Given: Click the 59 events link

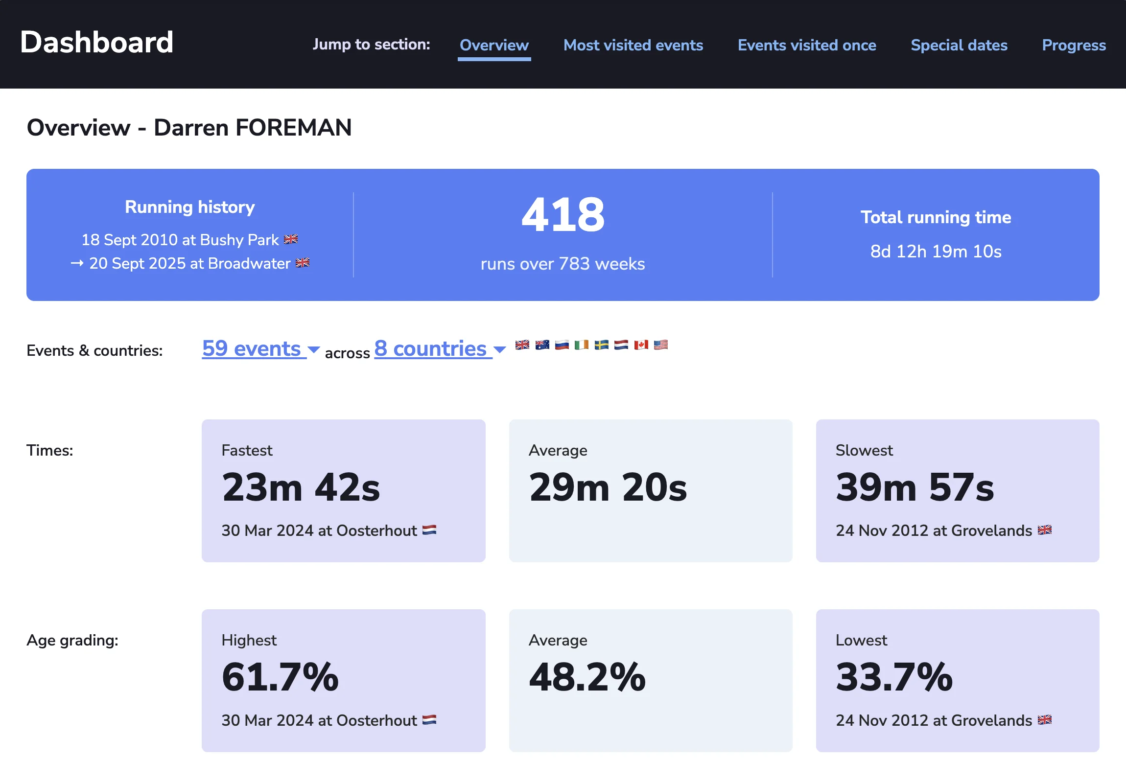Looking at the screenshot, I should 253,349.
